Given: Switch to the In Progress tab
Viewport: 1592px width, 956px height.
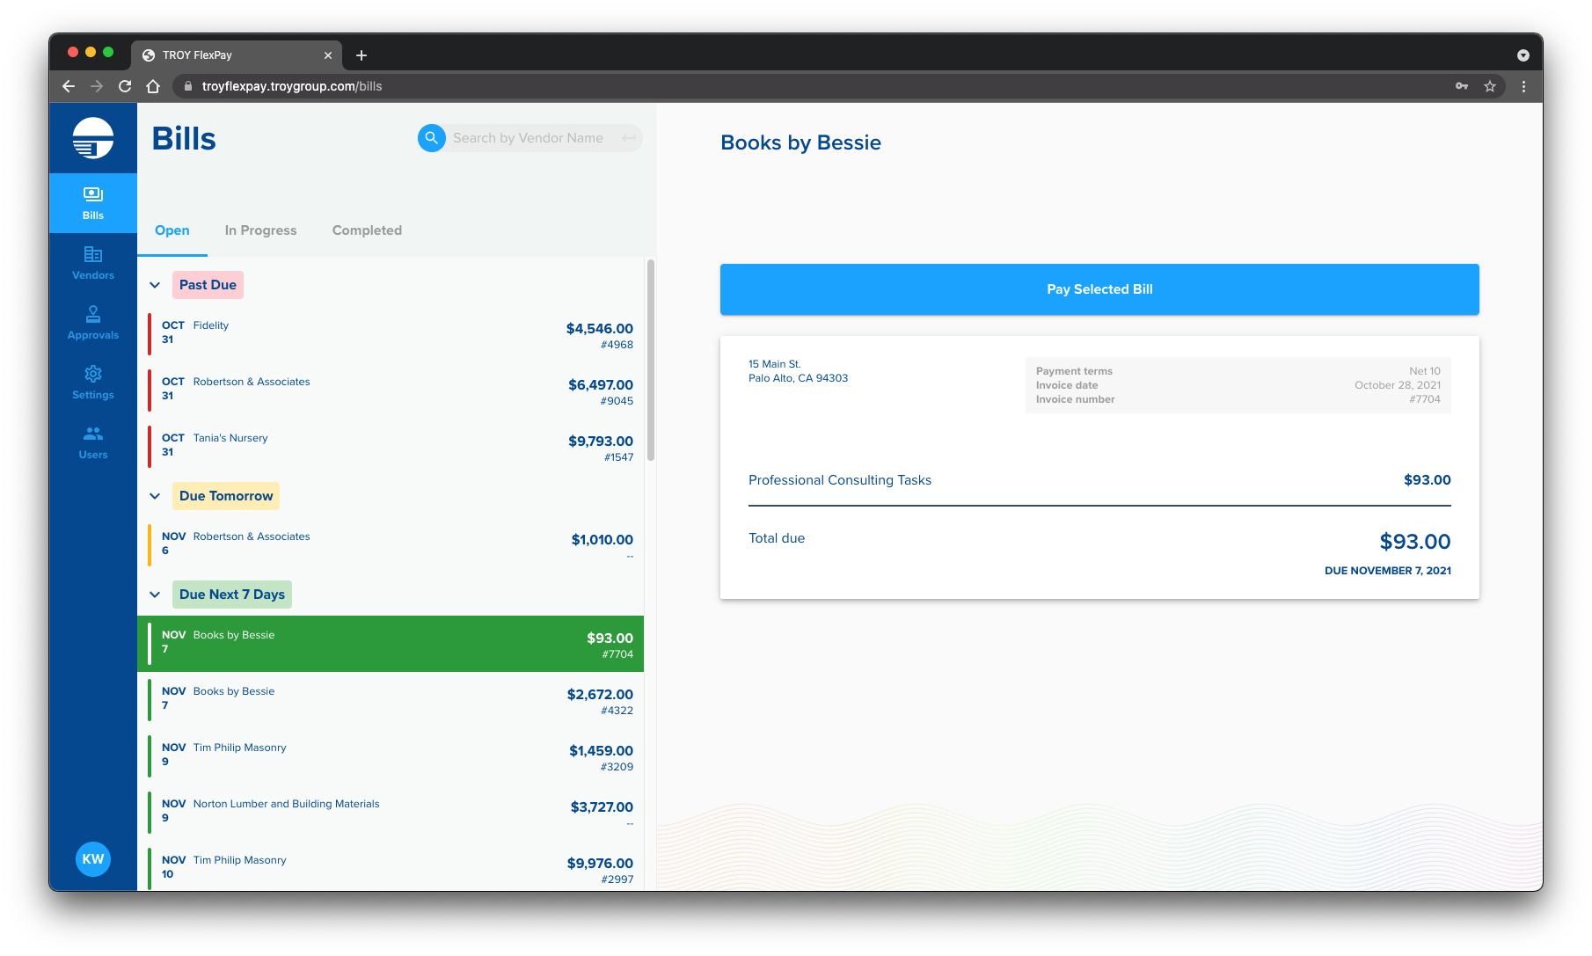Looking at the screenshot, I should pyautogui.click(x=261, y=230).
